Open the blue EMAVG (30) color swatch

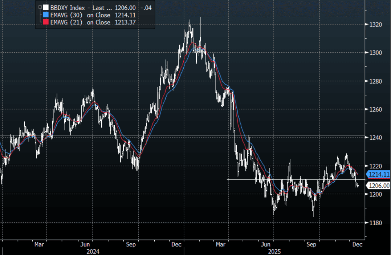[45, 15]
